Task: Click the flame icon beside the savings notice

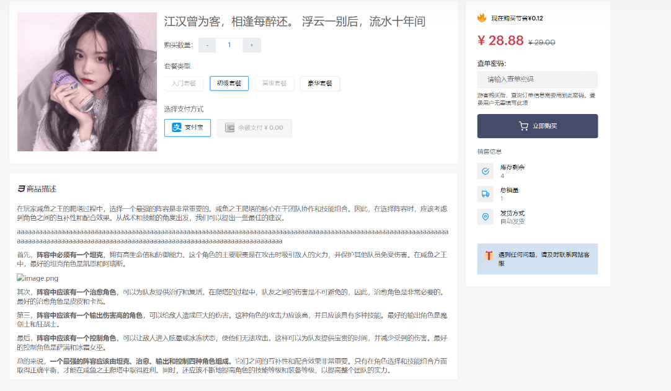Action: (x=482, y=18)
